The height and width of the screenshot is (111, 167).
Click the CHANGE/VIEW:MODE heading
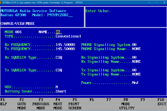click(18, 24)
